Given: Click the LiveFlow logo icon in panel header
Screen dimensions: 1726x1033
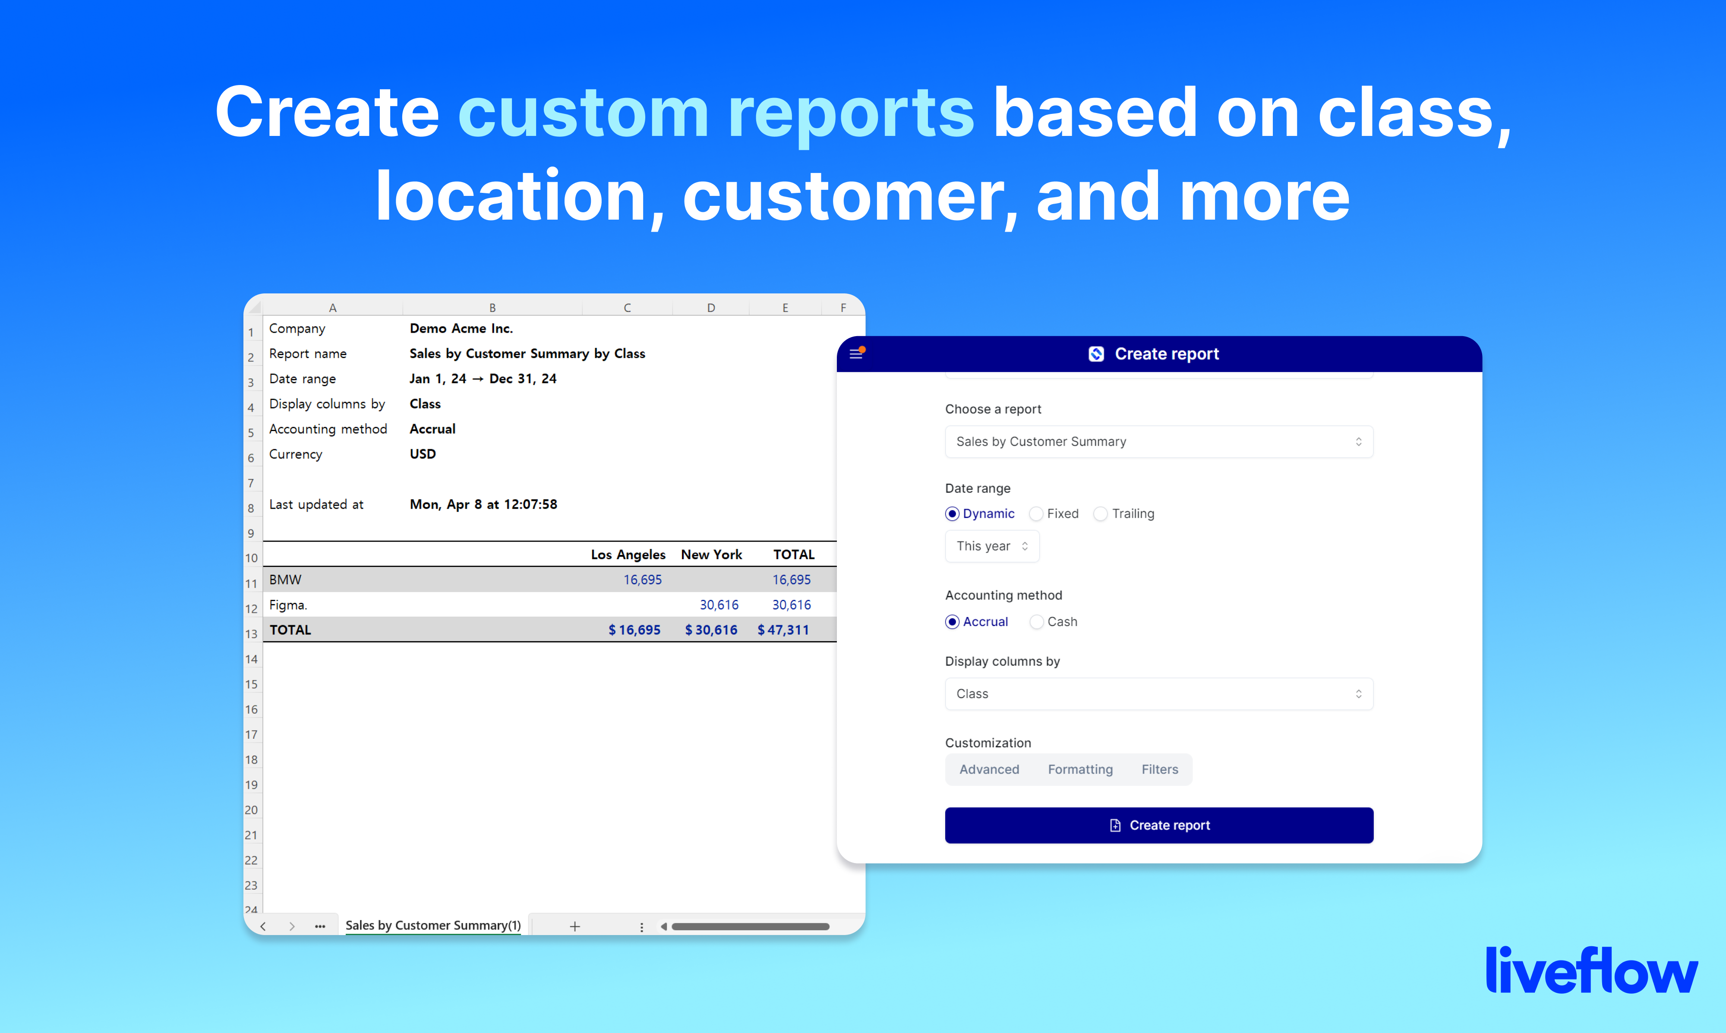Looking at the screenshot, I should (x=1096, y=354).
